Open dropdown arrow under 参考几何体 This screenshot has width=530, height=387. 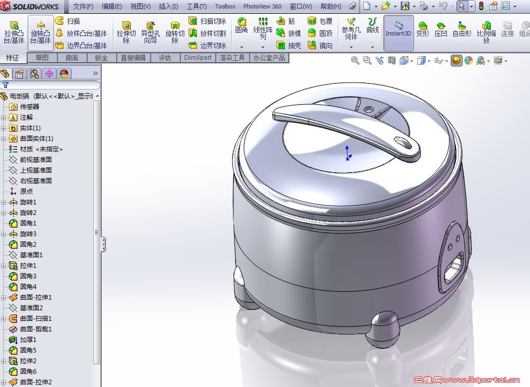pos(351,47)
